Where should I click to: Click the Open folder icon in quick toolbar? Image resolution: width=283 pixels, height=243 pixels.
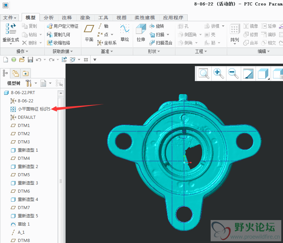22,60
